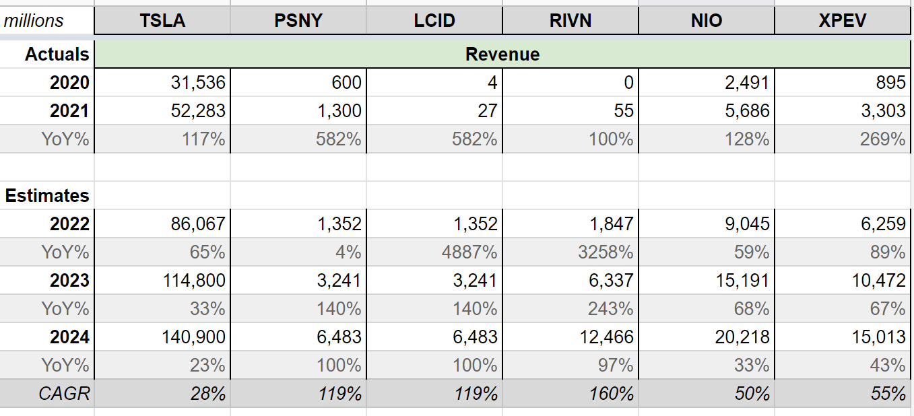Select the LCID header cell
Viewport: 914px width, 416px height.
434,21
